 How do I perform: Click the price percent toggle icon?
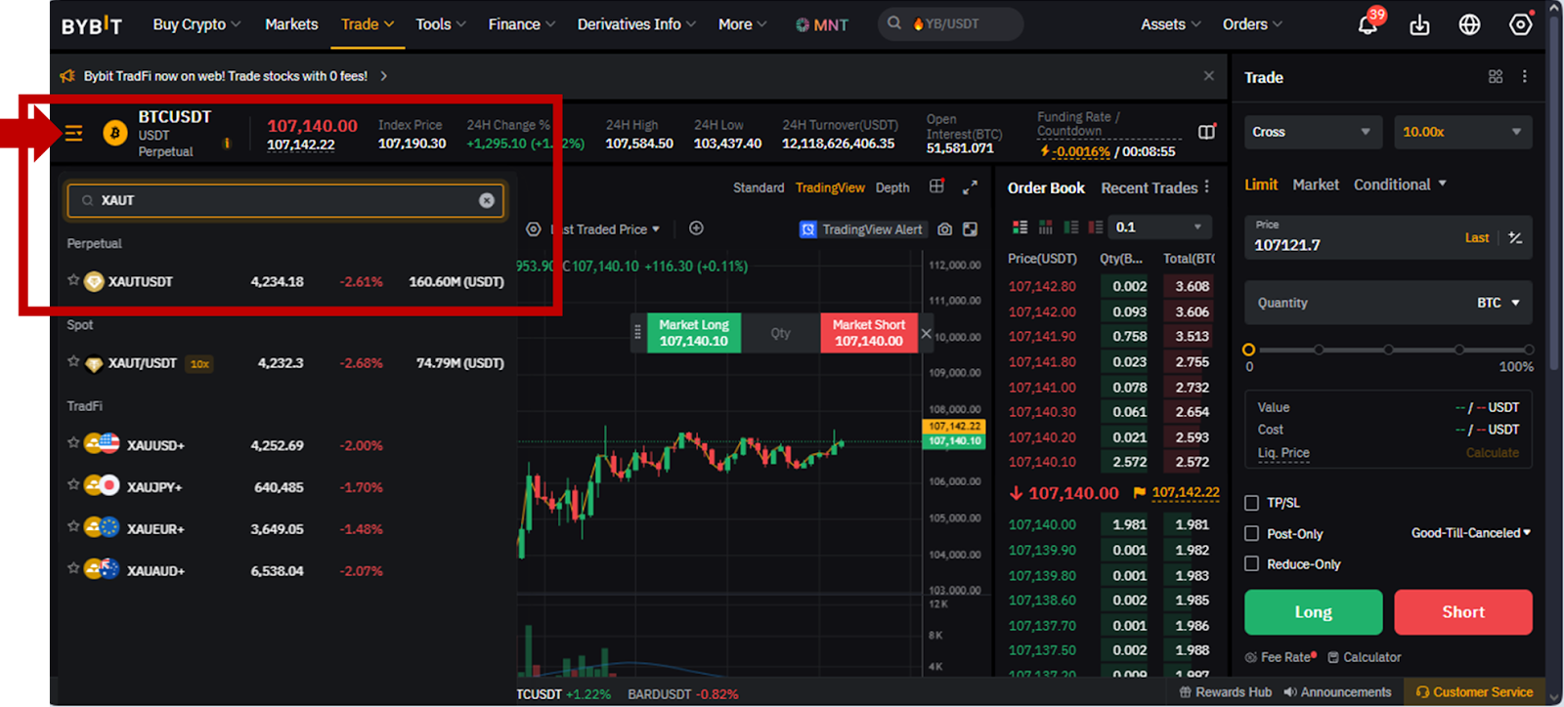coord(1515,237)
